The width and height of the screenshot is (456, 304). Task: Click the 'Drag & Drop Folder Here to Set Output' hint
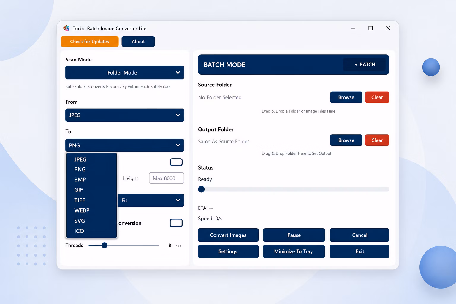[x=296, y=153]
